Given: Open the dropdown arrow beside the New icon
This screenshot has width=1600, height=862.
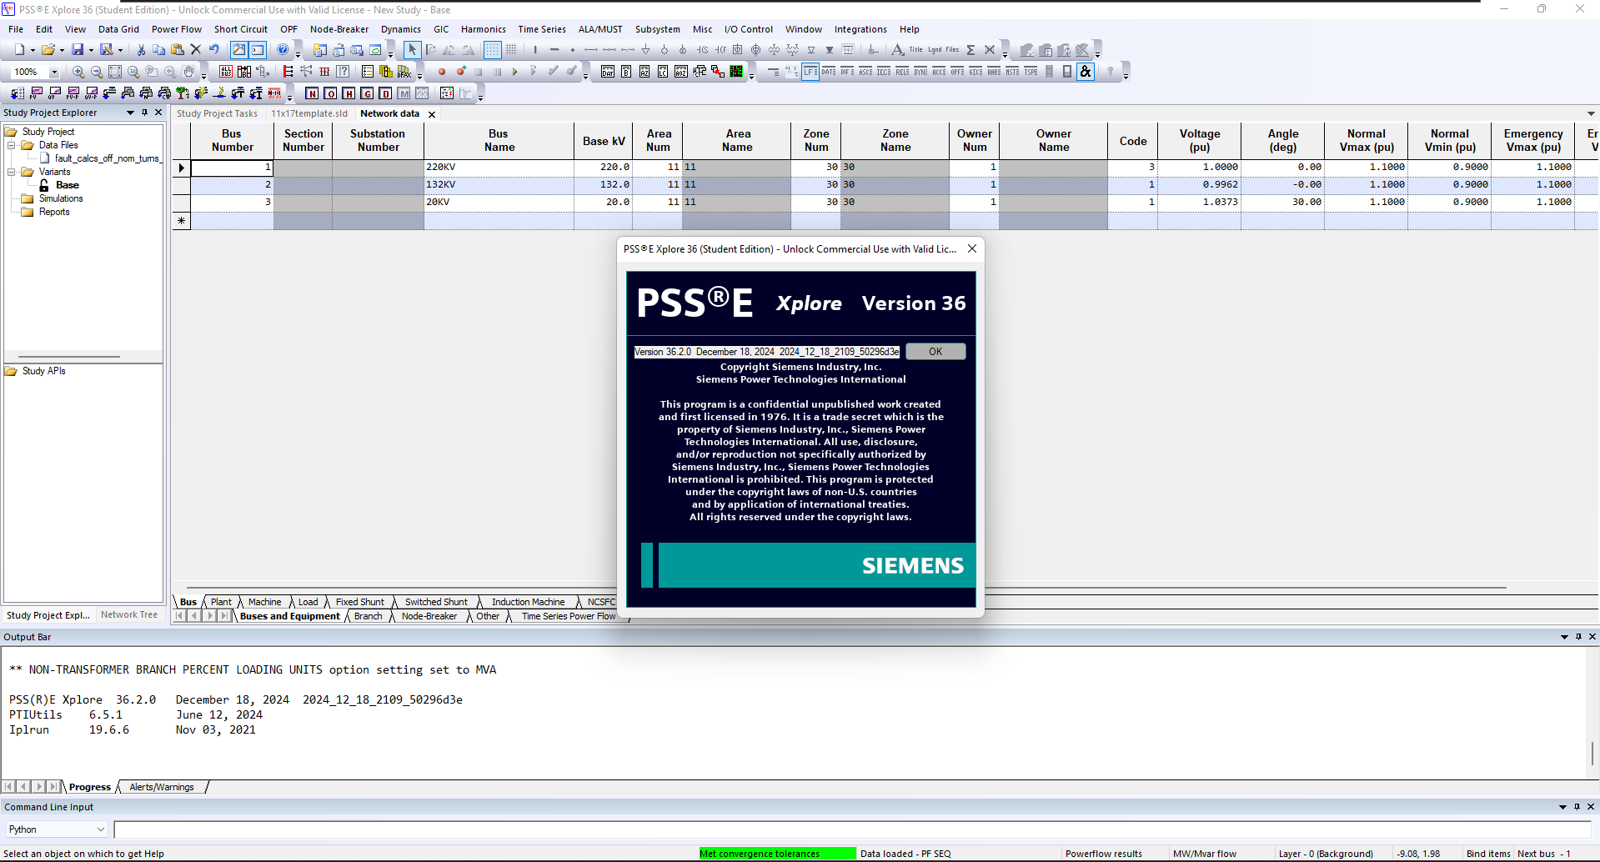Looking at the screenshot, I should tap(33, 51).
